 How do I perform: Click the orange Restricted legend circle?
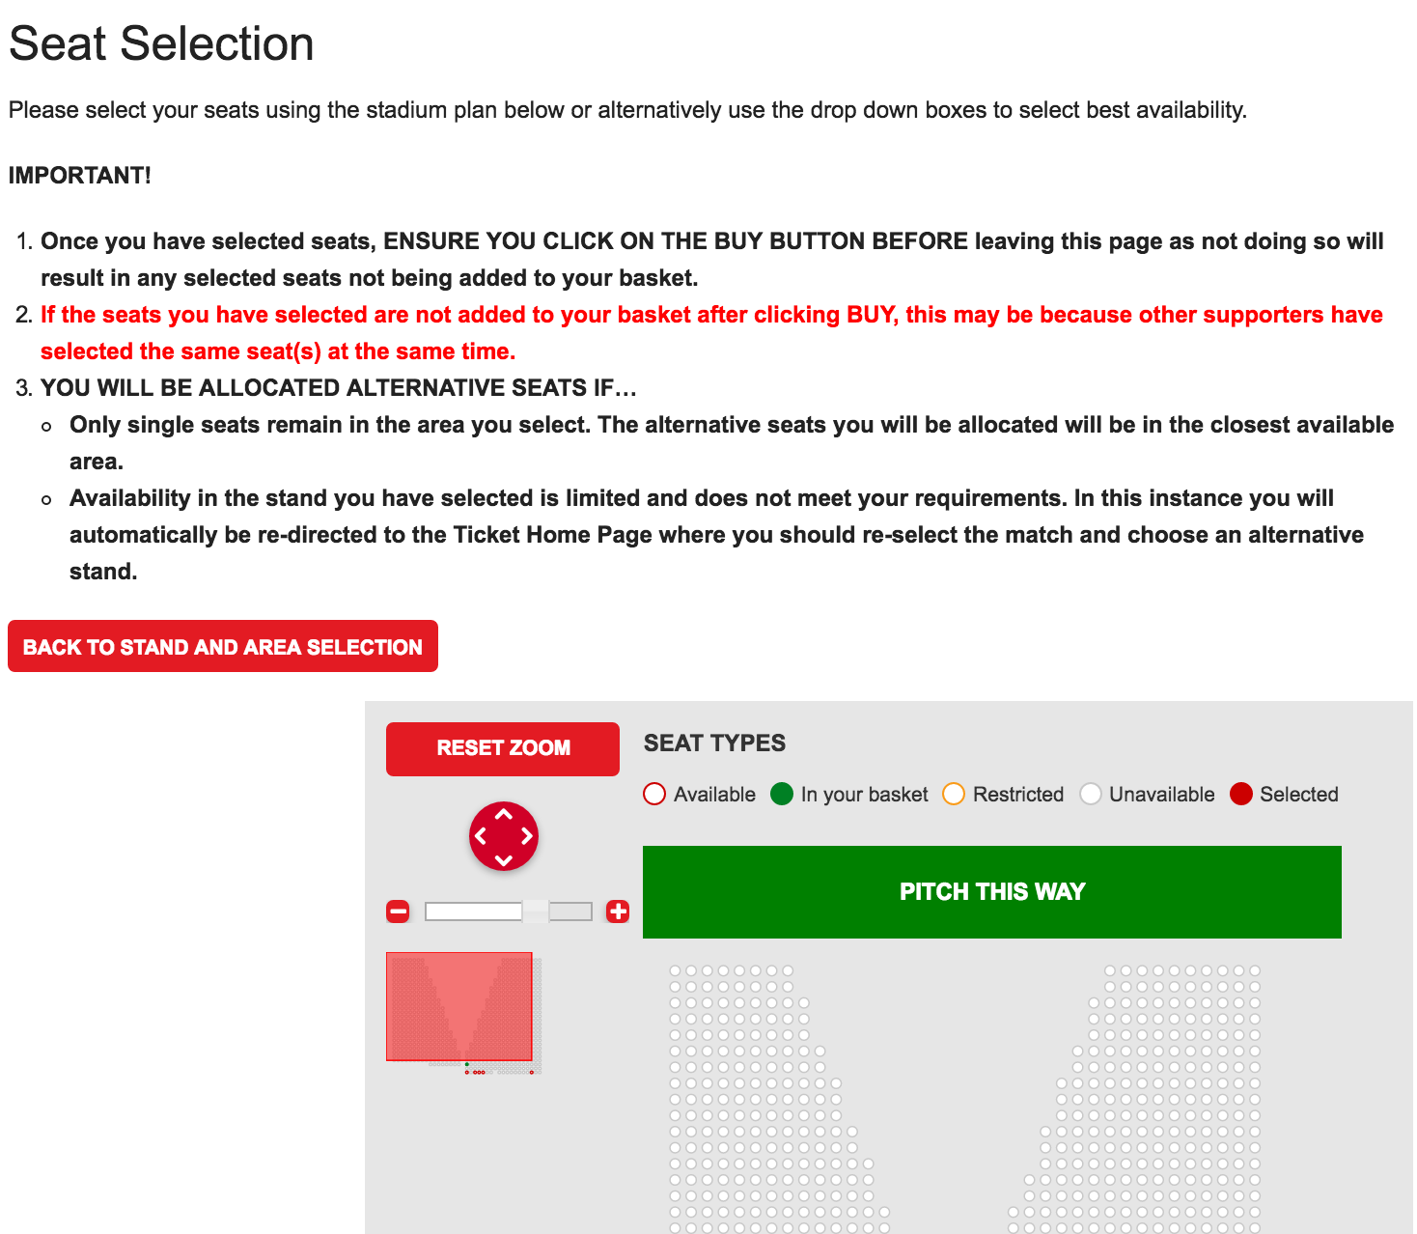954,794
